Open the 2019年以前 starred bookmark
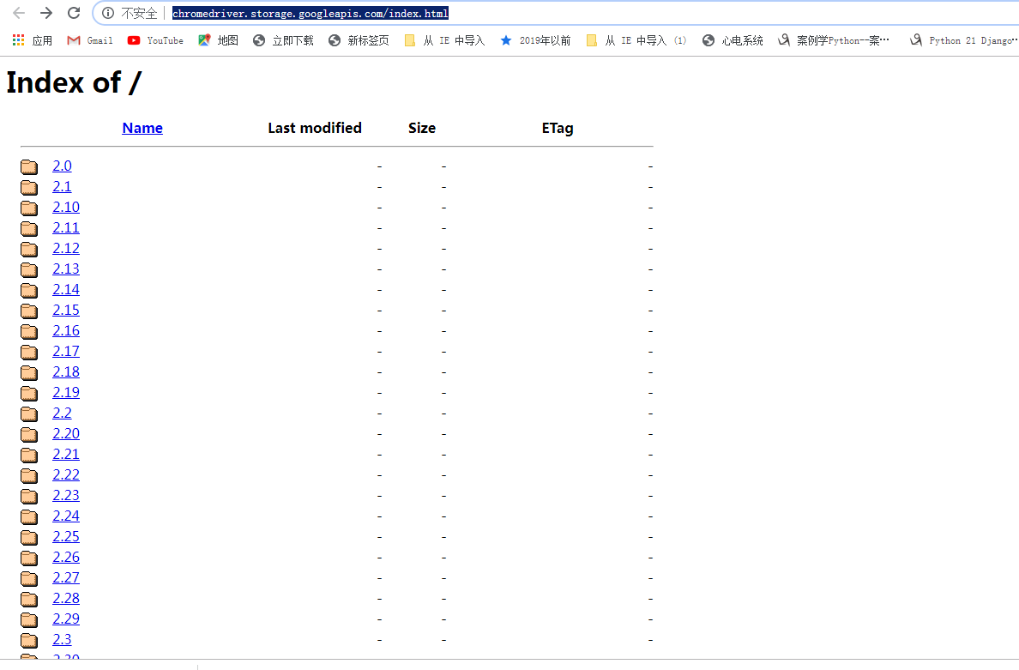1019x670 pixels. (x=535, y=40)
